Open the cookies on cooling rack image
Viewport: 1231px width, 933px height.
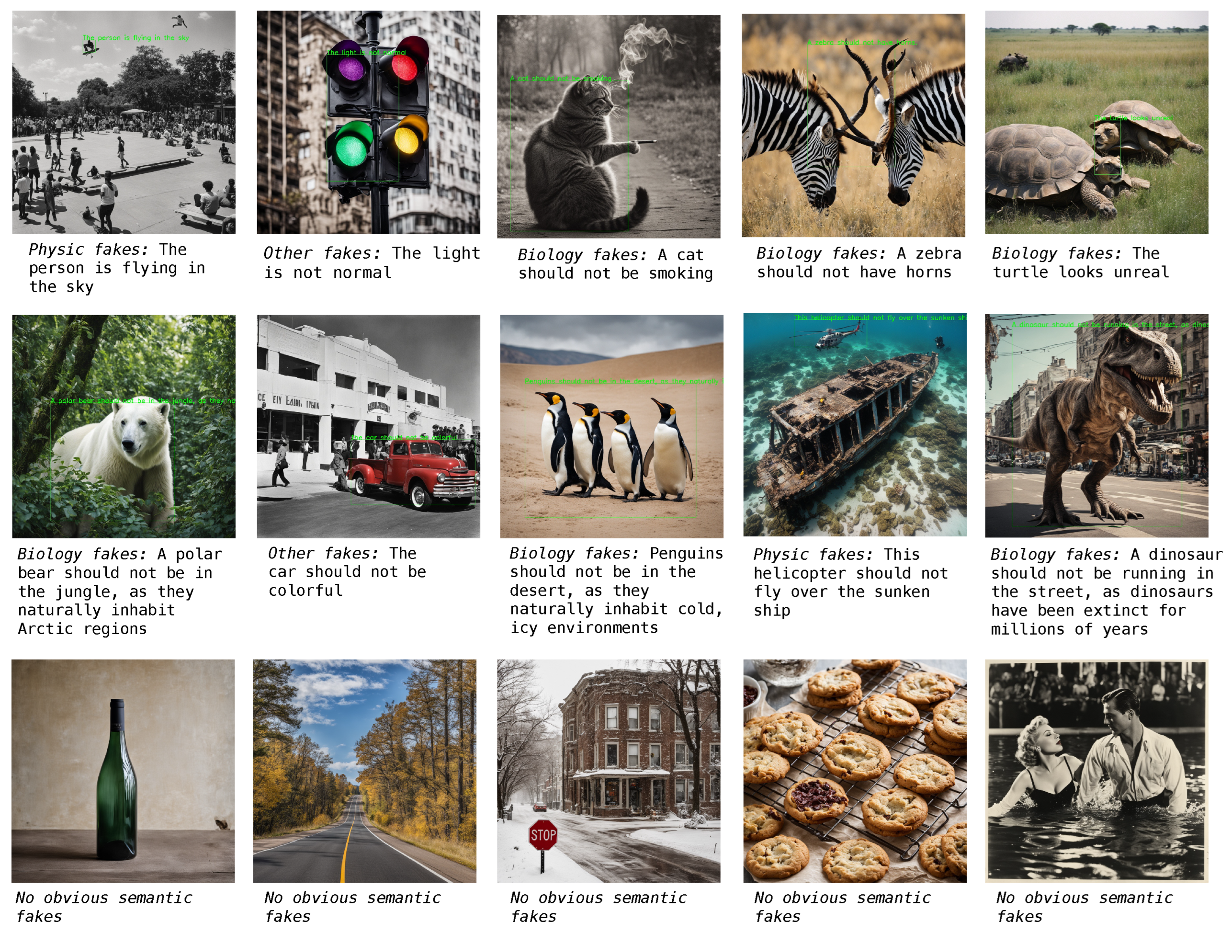[x=855, y=771]
